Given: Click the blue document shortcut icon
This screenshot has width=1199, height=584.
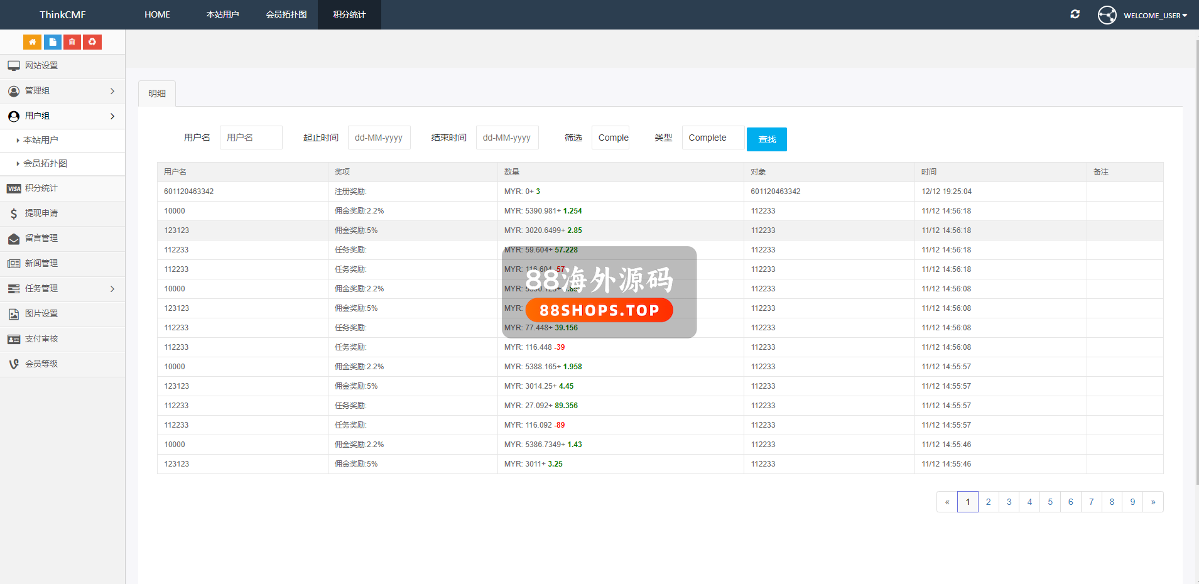Looking at the screenshot, I should (52, 42).
